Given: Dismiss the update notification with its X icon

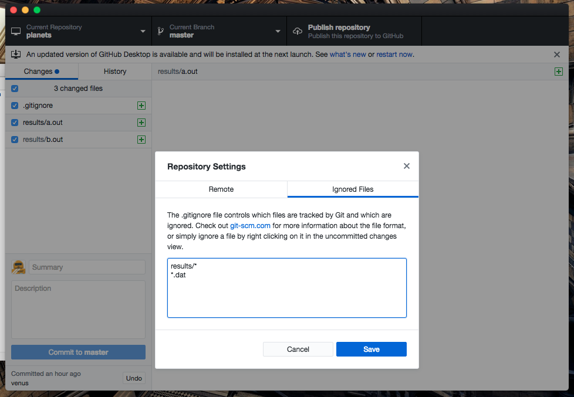Looking at the screenshot, I should point(556,54).
